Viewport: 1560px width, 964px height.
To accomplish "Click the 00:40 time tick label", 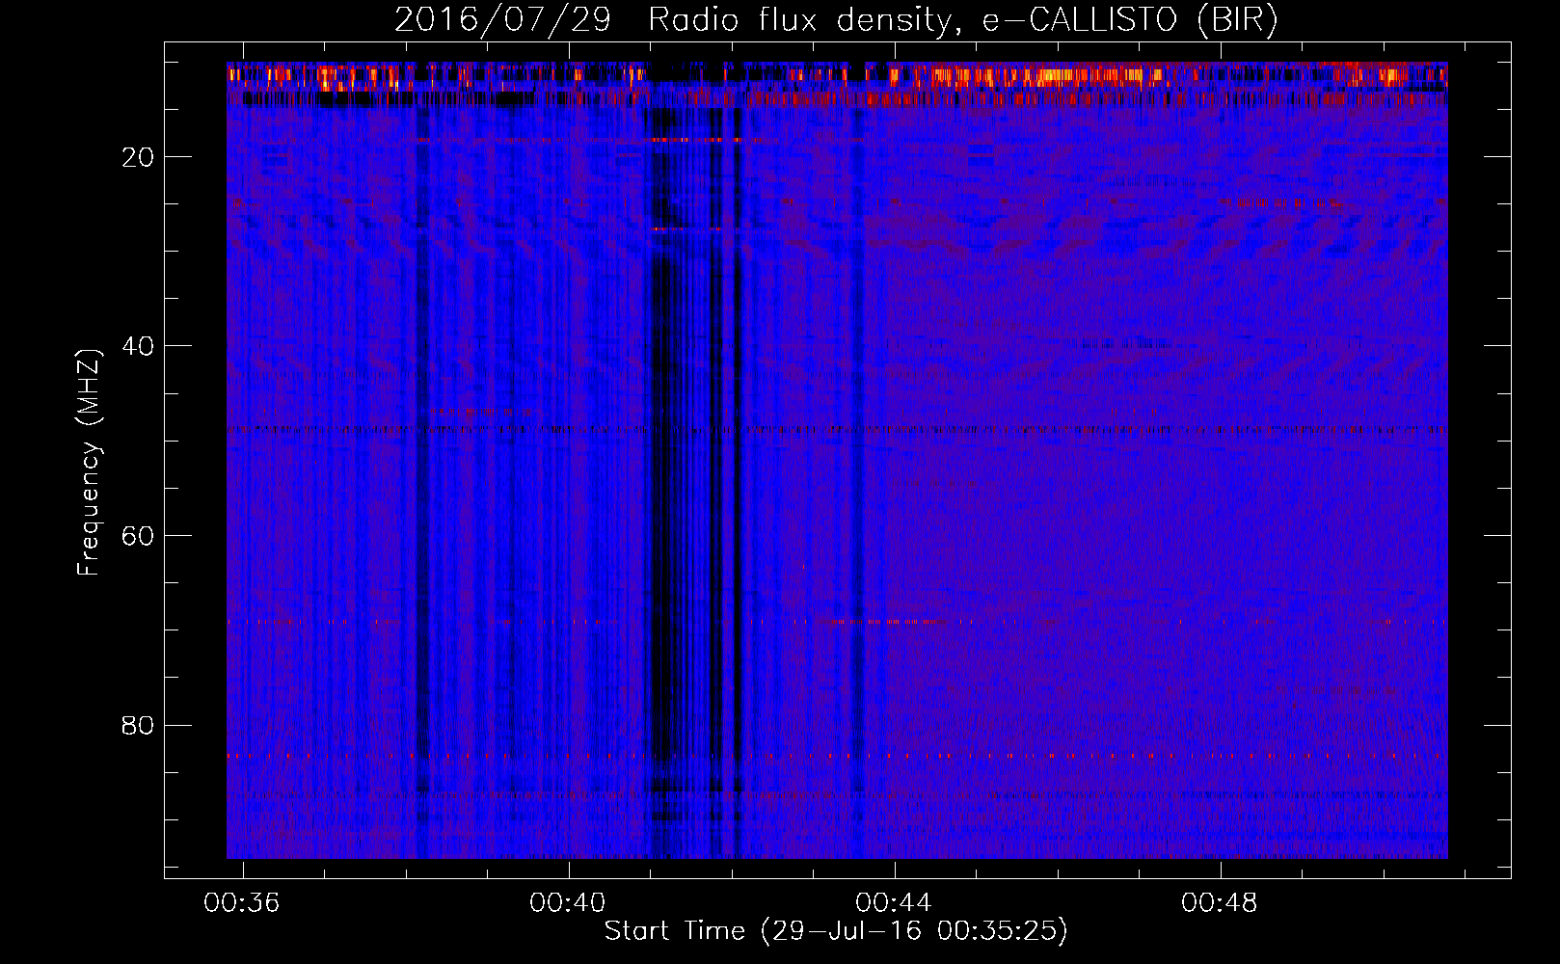I will click(x=568, y=902).
